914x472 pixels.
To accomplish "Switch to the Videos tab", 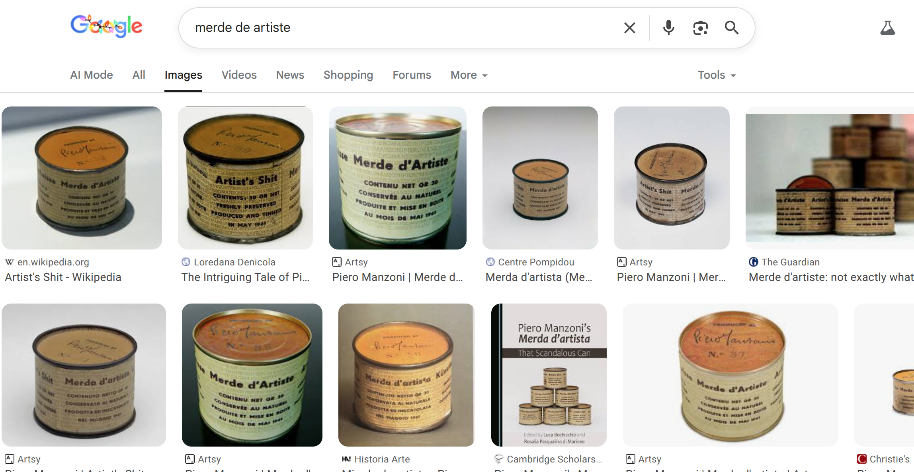I will pos(239,75).
